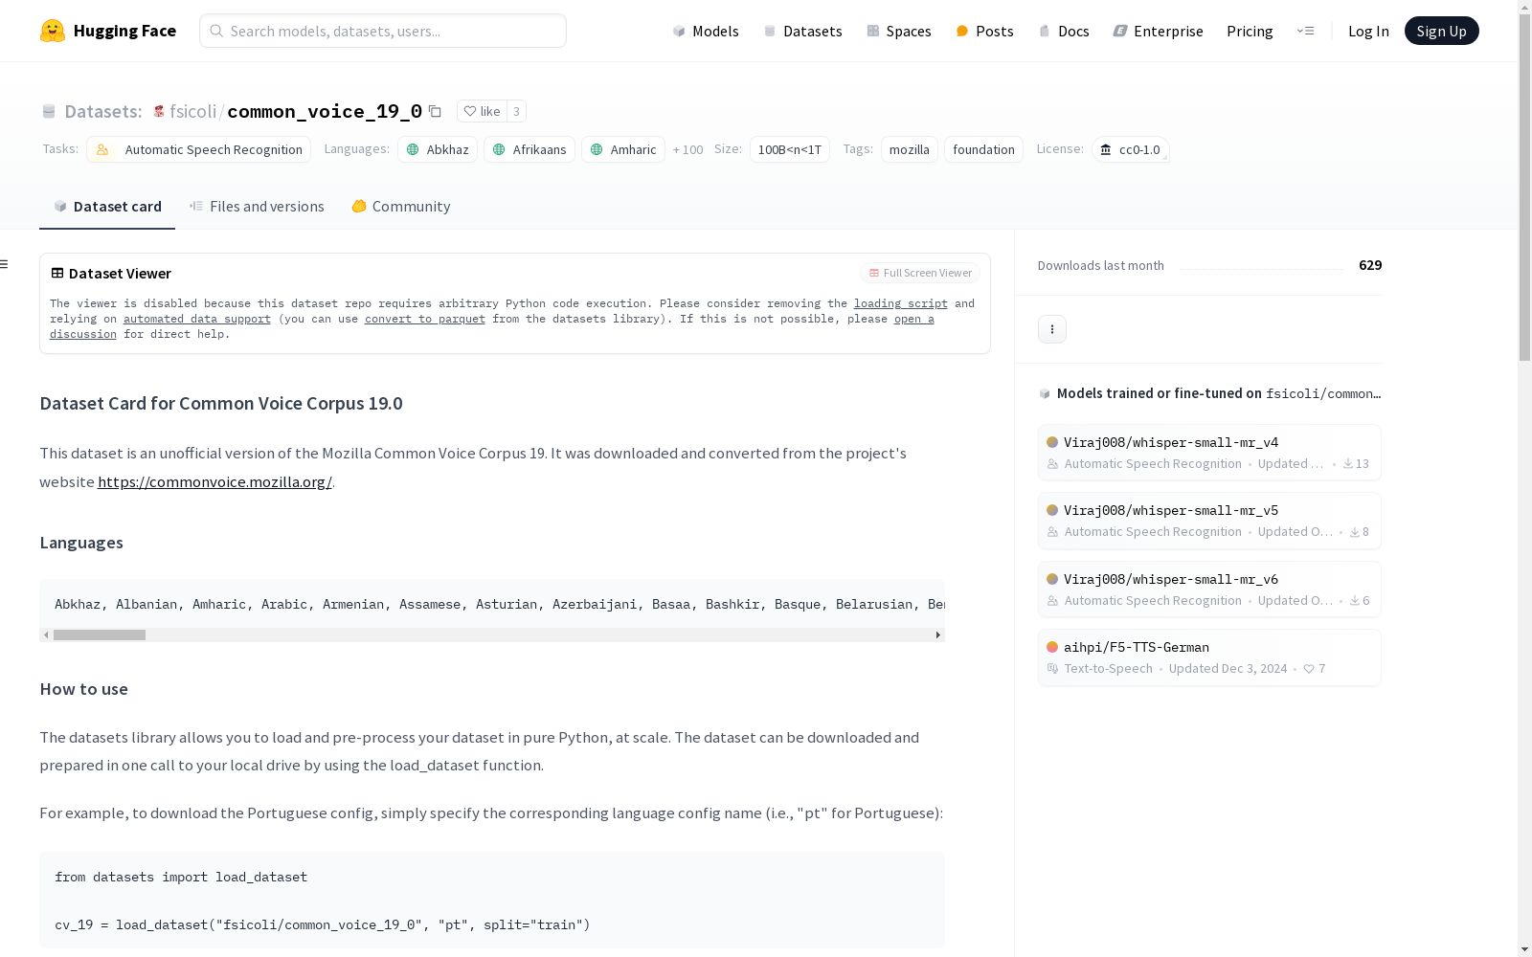Click the languages list horizontal scrollbar thumb

[100, 634]
